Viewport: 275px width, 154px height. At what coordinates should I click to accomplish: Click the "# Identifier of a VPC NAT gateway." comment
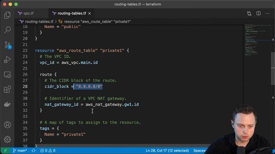[x=86, y=98]
